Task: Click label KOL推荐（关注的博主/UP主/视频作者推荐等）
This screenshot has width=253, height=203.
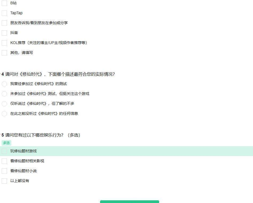Action: [x=49, y=43]
